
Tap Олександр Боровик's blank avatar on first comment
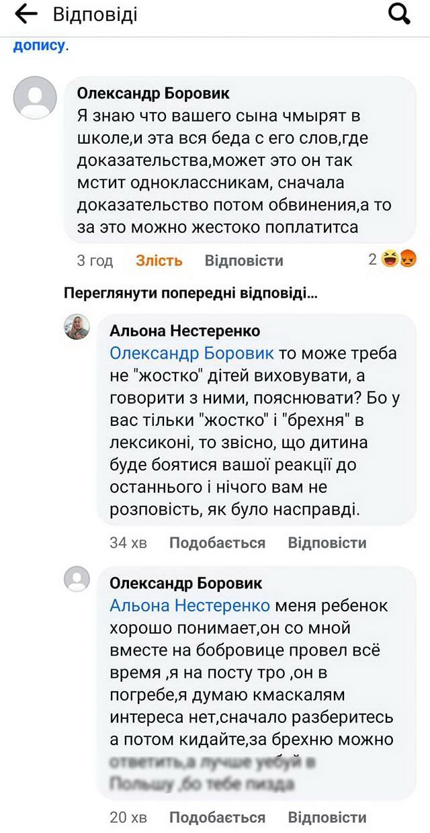35,98
